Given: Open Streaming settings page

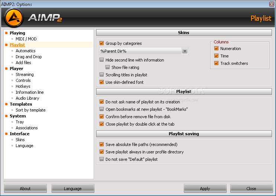Looking at the screenshot, I should pyautogui.click(x=25, y=74).
